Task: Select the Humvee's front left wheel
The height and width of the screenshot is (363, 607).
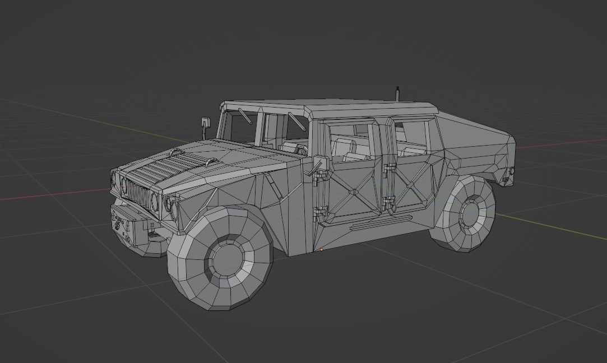Action: click(x=220, y=258)
